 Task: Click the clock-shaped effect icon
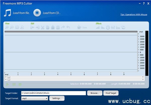tap(108, 28)
